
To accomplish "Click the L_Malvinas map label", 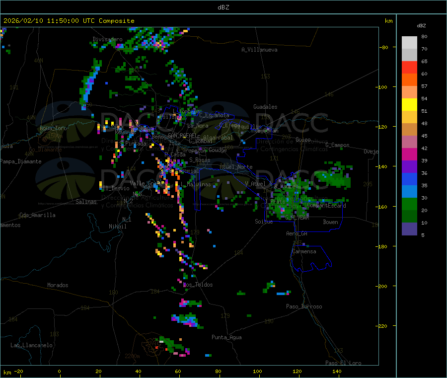I will (x=196, y=184).
